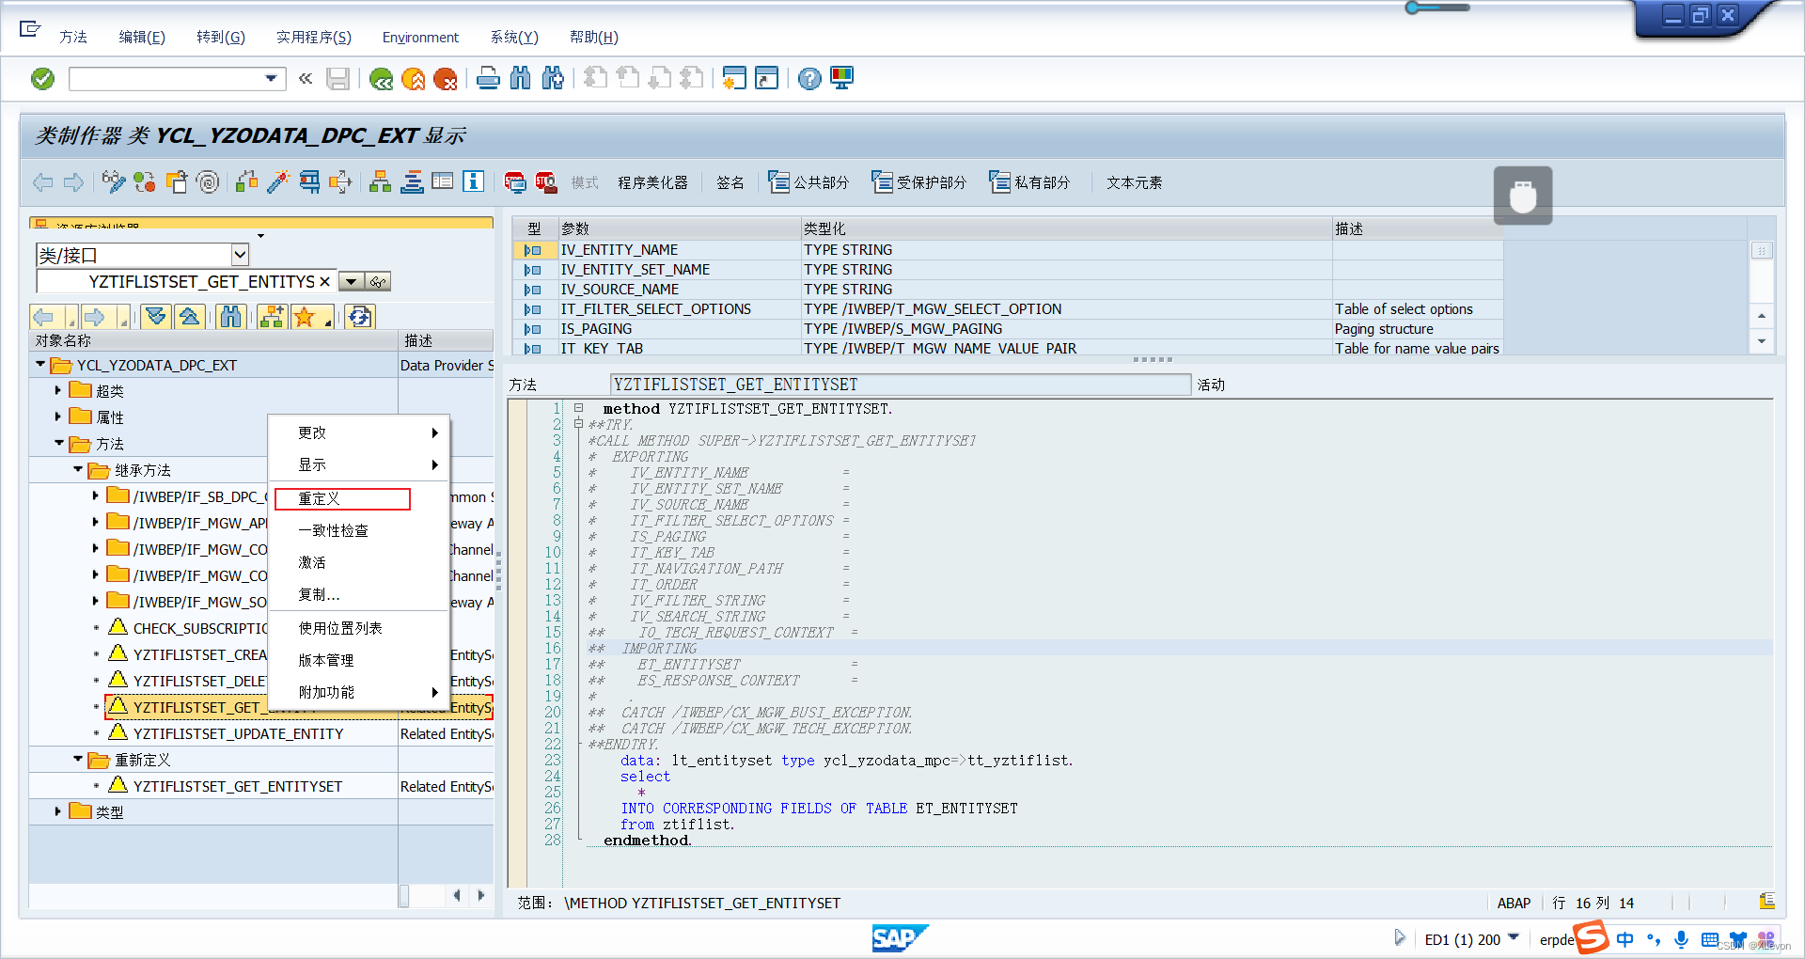Click the Sogou input method S icon
Screen dimensions: 1805x959
1591,938
